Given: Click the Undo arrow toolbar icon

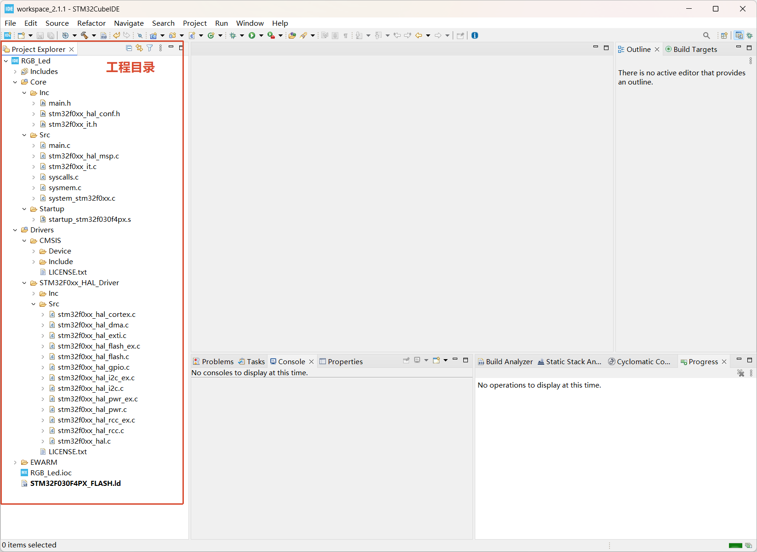Looking at the screenshot, I should click(117, 35).
